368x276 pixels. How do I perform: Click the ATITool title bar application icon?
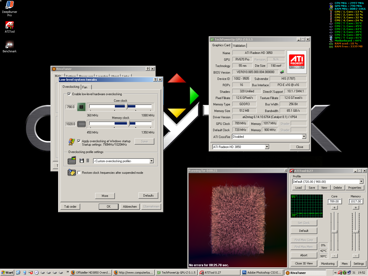(x=292, y=171)
